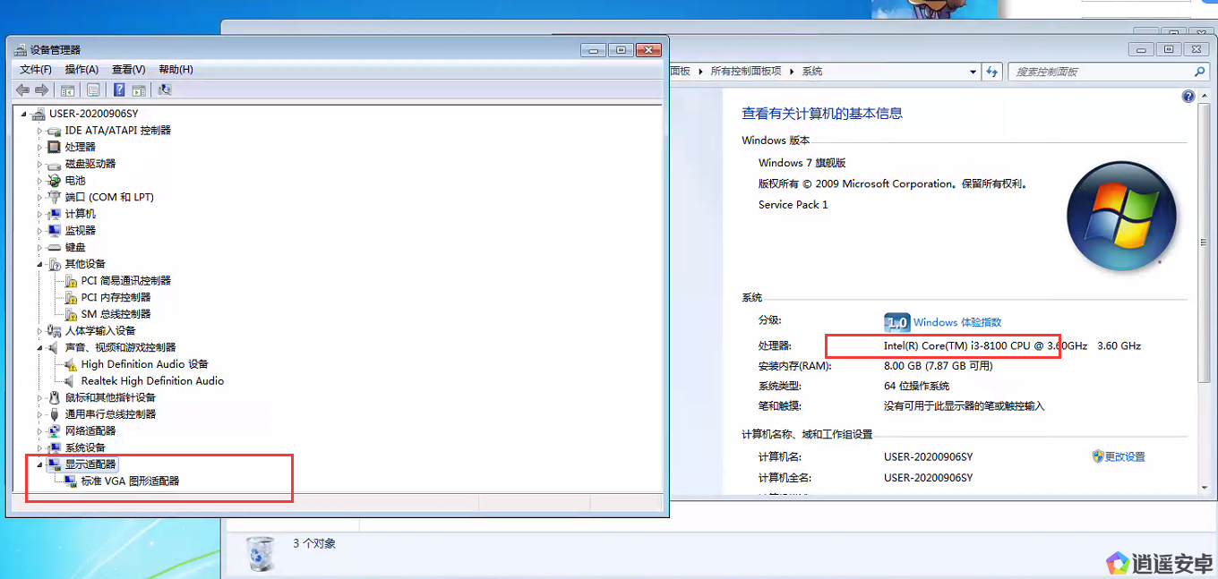
Task: Select the SM 总线控制器 device
Action: click(116, 314)
